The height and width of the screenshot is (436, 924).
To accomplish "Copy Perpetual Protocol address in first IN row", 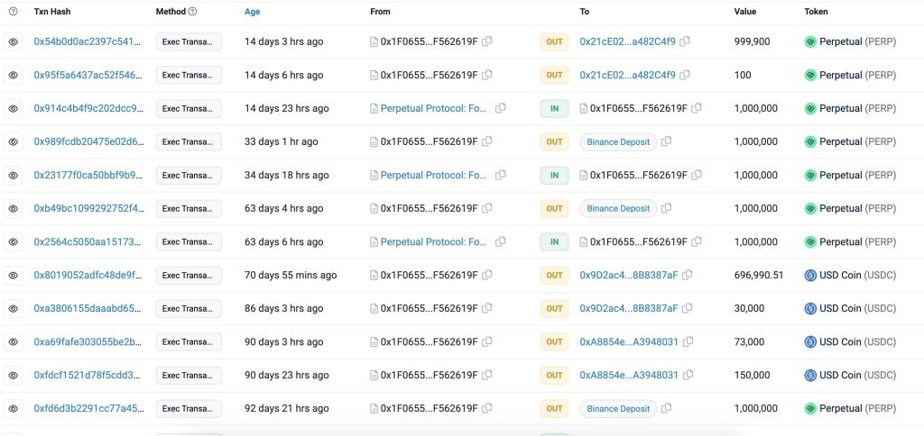I will click(x=501, y=108).
